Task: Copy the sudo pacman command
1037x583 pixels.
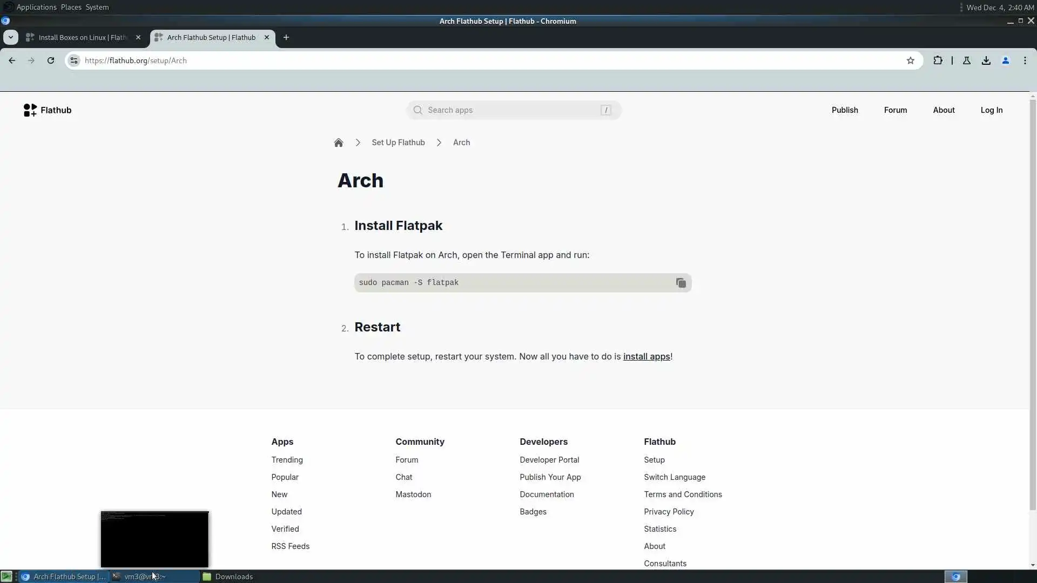Action: (681, 283)
